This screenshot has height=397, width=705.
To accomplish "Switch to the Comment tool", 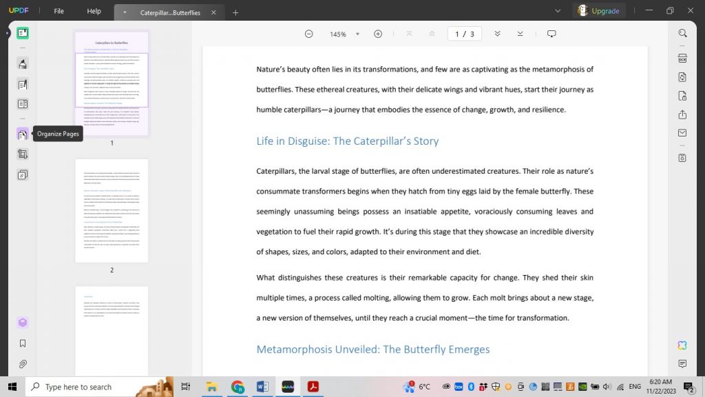I will tap(23, 62).
